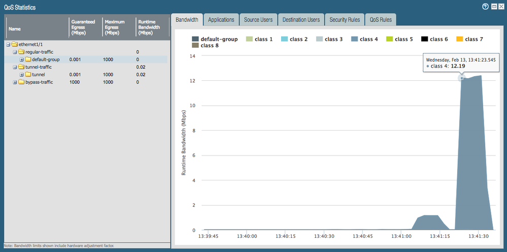
Task: Collapse the ethernet1/1 tree node
Action: point(8,44)
